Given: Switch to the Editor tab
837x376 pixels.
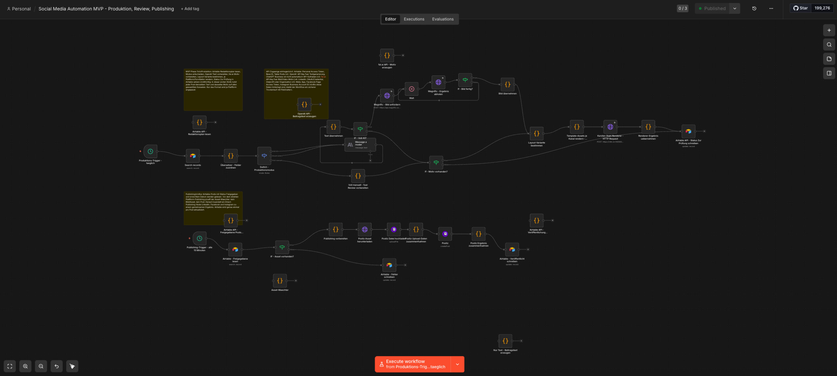Looking at the screenshot, I should 390,19.
